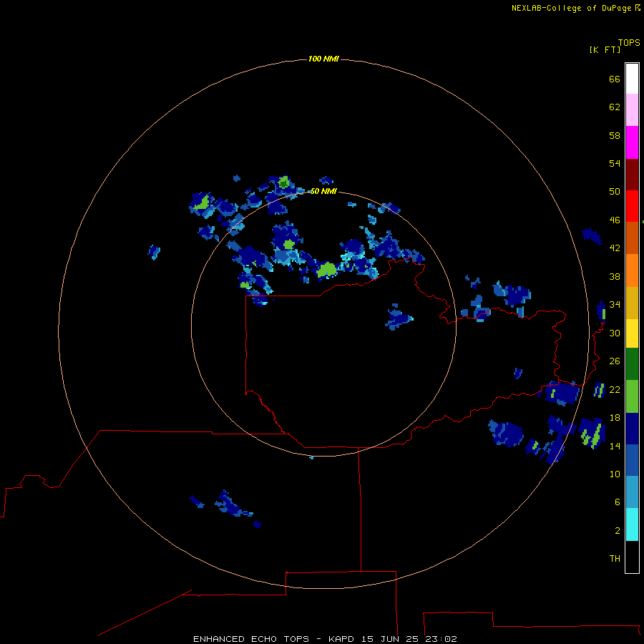Click the "KAPD" station identifier

(342, 639)
